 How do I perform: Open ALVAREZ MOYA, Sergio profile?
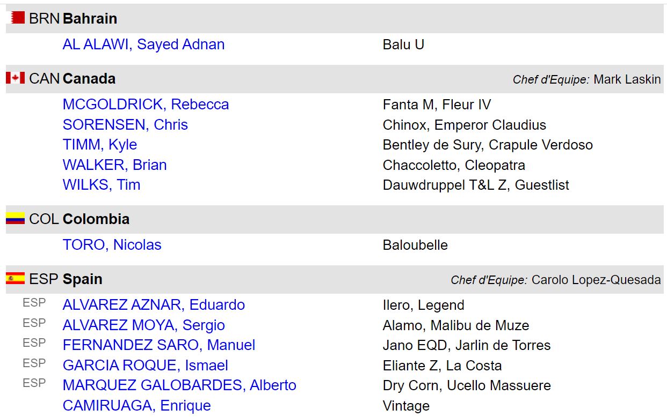[x=143, y=325]
